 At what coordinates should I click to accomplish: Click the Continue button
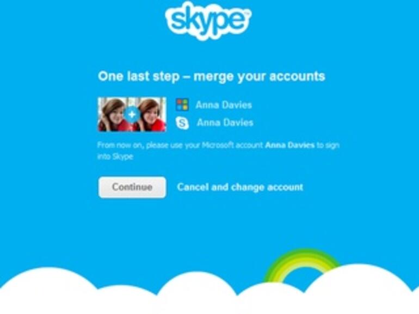click(132, 187)
